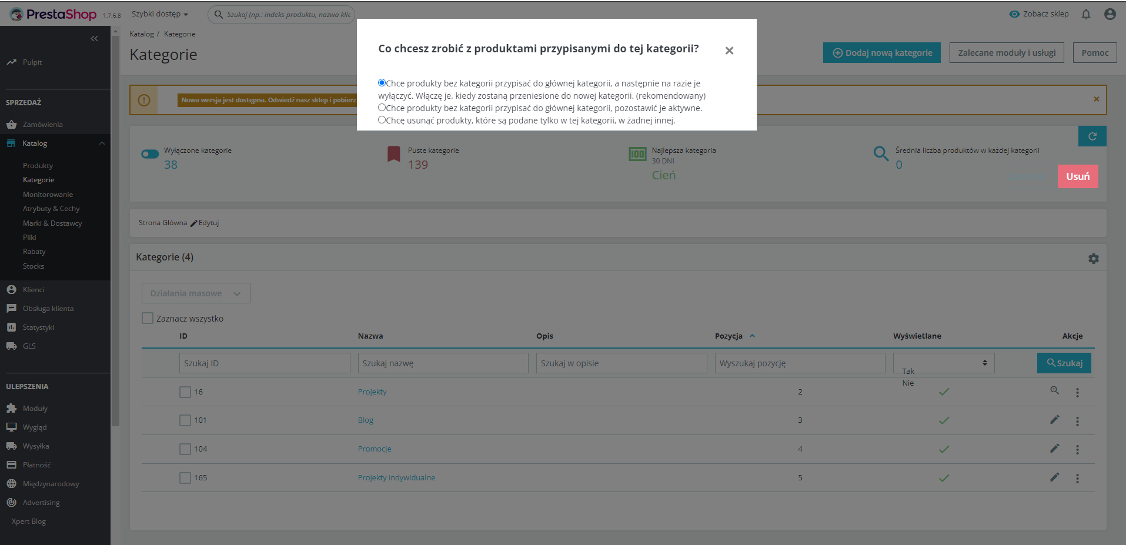Check the box for category 101
The width and height of the screenshot is (1126, 545).
(185, 420)
